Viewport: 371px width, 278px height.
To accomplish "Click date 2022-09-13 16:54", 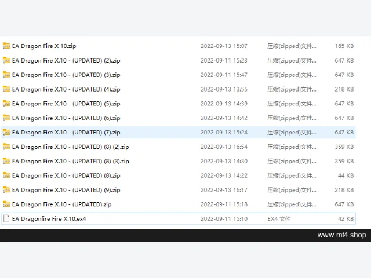I will [224, 147].
